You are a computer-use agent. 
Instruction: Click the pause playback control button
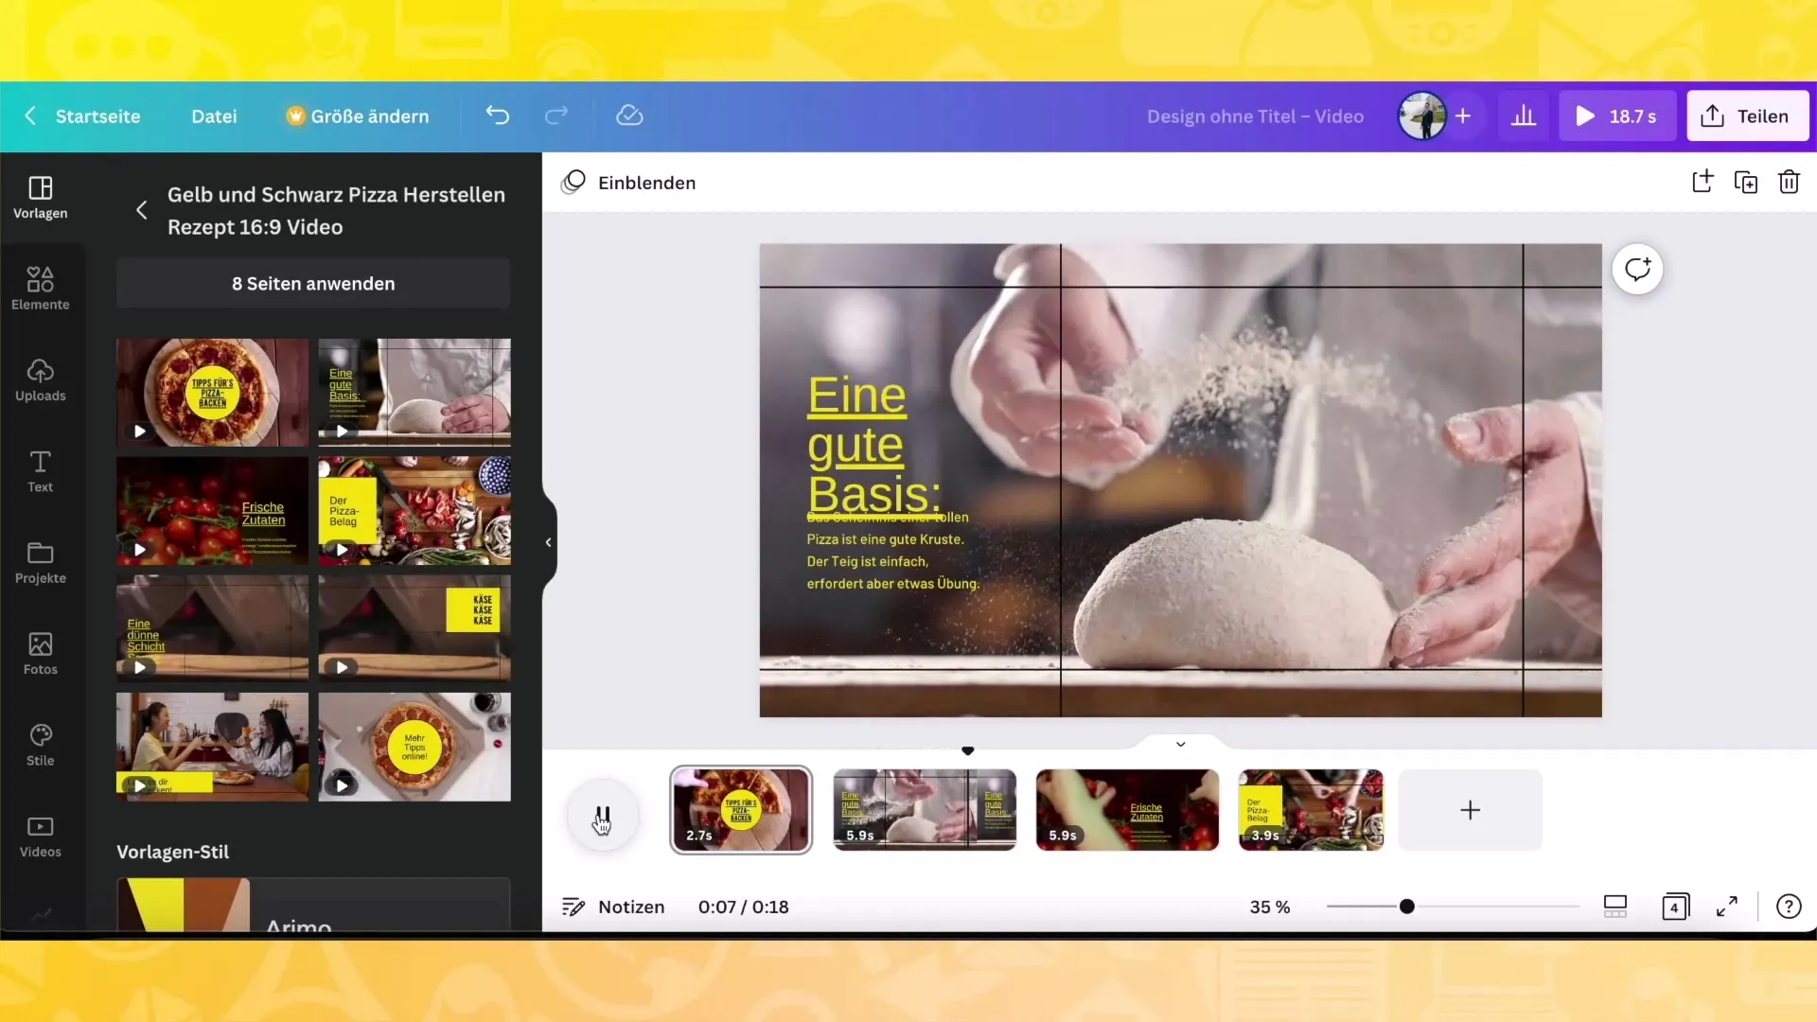tap(604, 811)
